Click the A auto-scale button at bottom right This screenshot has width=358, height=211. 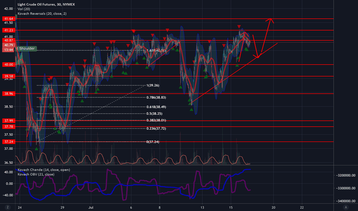[x=346, y=207]
